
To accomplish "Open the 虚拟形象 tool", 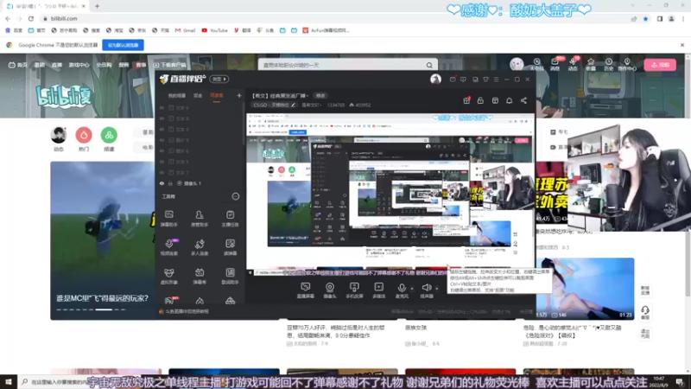I will coord(168,276).
